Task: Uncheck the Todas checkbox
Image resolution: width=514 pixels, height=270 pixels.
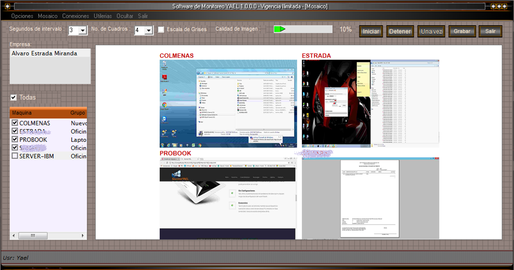Action: (14, 97)
